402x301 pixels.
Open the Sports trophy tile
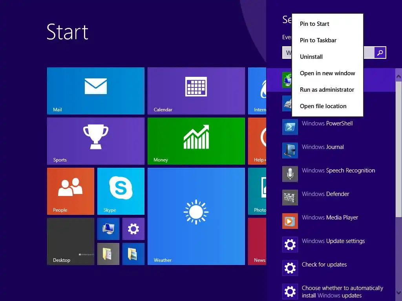point(96,141)
